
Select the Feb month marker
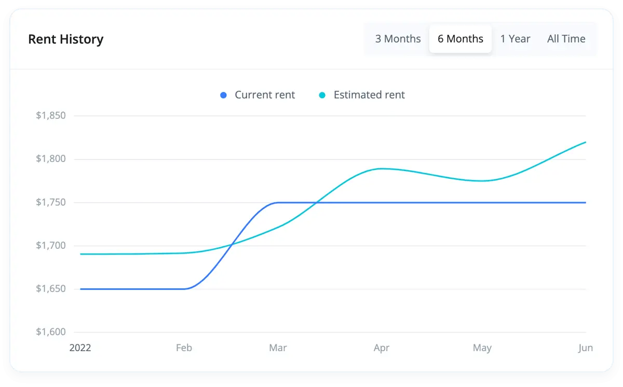coord(184,348)
